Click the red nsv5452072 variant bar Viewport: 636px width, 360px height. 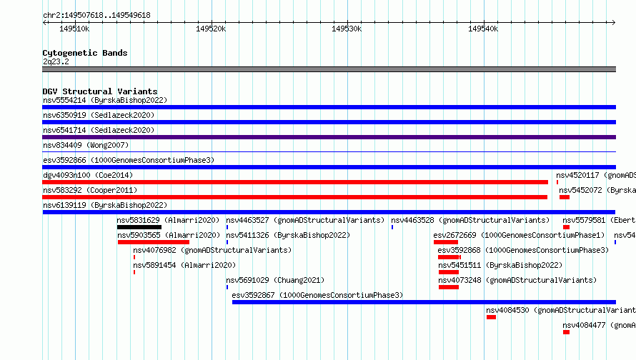coord(565,197)
